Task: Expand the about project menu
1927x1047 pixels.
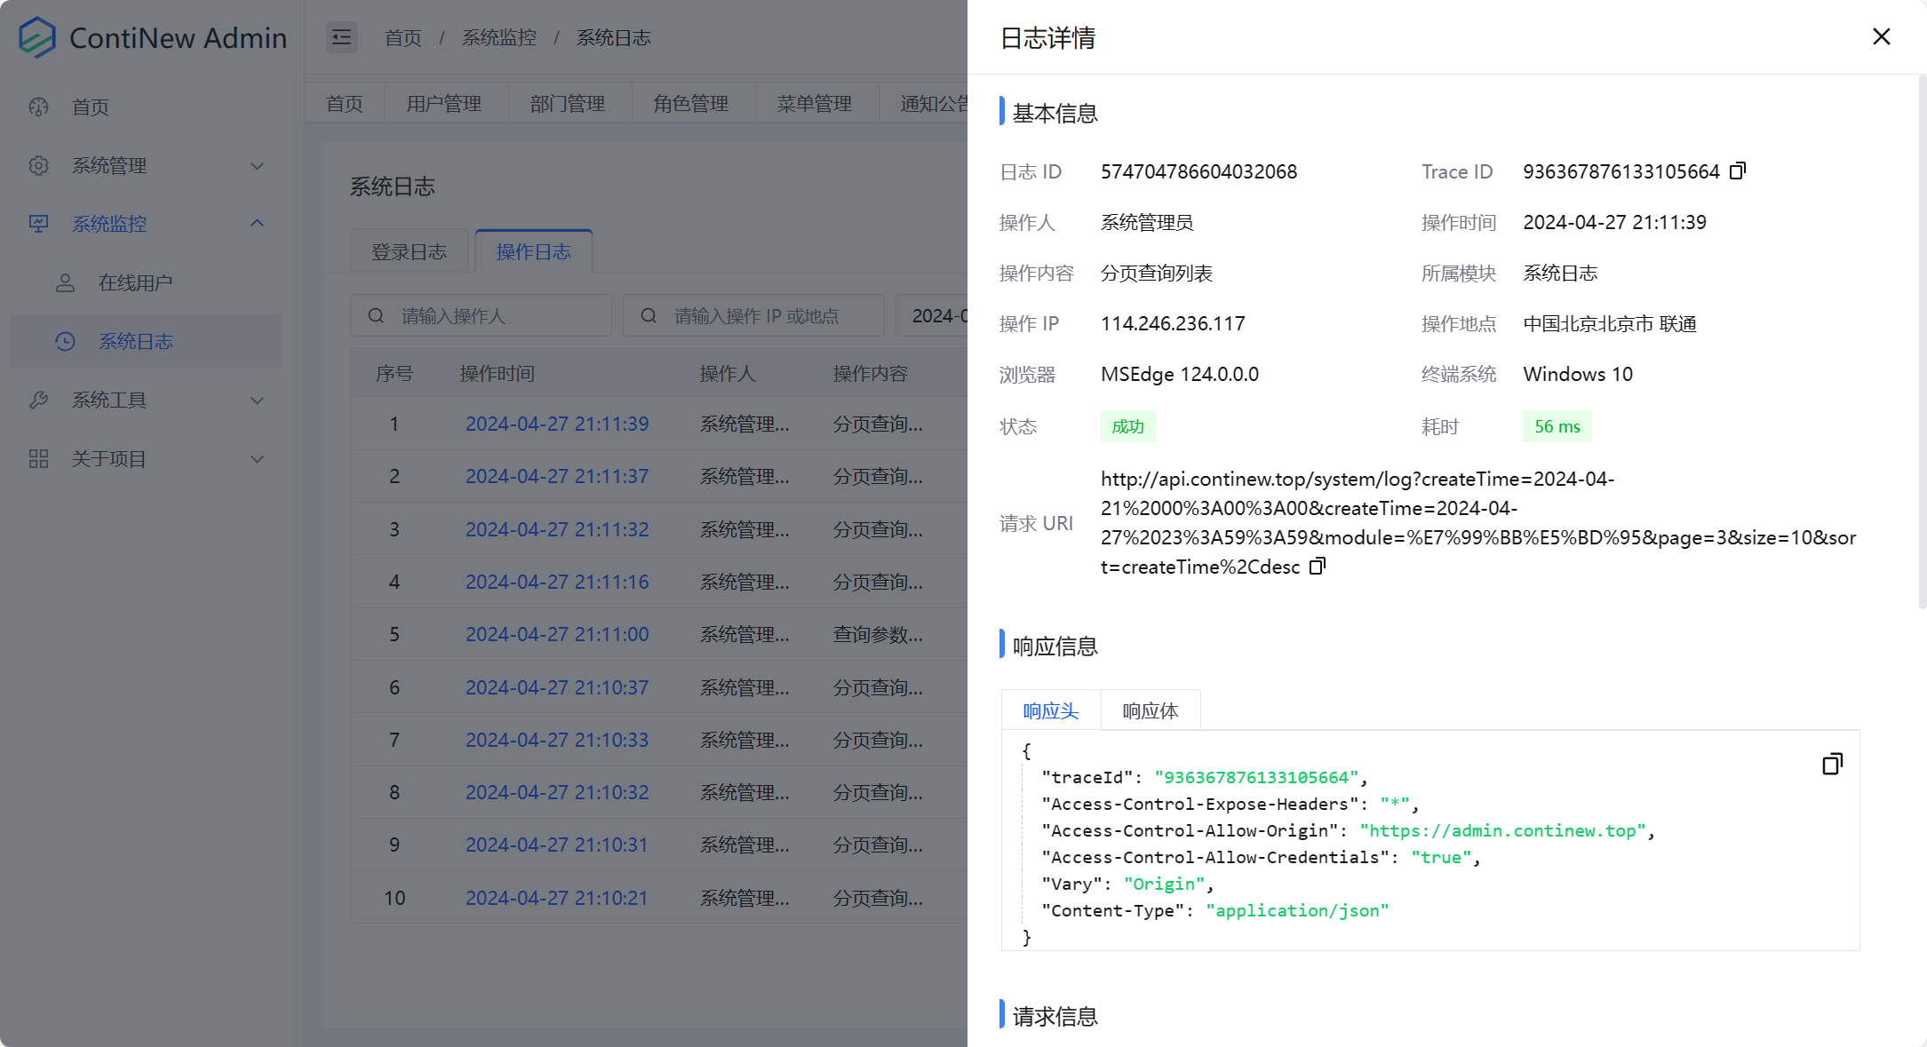Action: 257,459
